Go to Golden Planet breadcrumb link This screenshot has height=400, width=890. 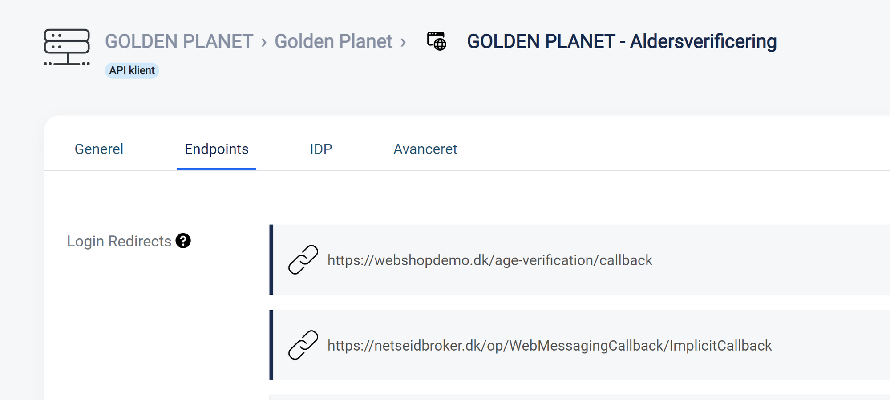tap(333, 41)
